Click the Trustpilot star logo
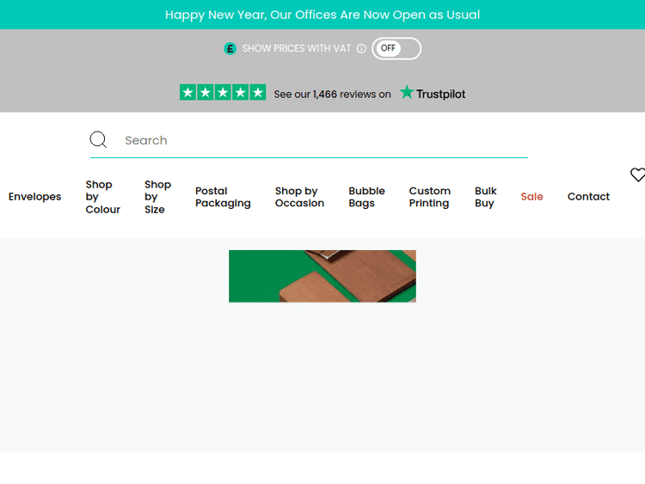The image size is (645, 484). pyautogui.click(x=407, y=93)
